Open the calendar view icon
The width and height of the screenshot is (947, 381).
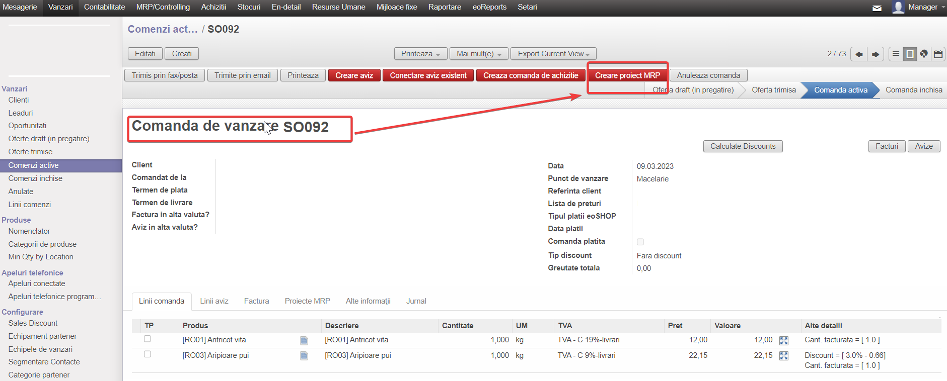tap(938, 54)
